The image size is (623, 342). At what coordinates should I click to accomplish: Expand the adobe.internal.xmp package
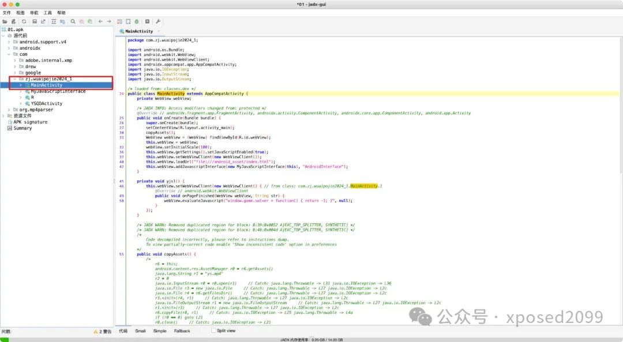15,61
